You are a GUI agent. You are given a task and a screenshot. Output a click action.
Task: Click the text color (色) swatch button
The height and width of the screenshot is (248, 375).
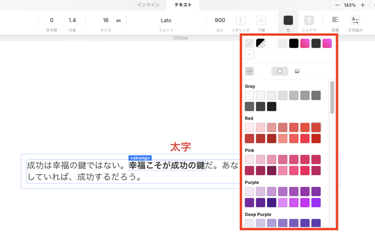coord(288,20)
